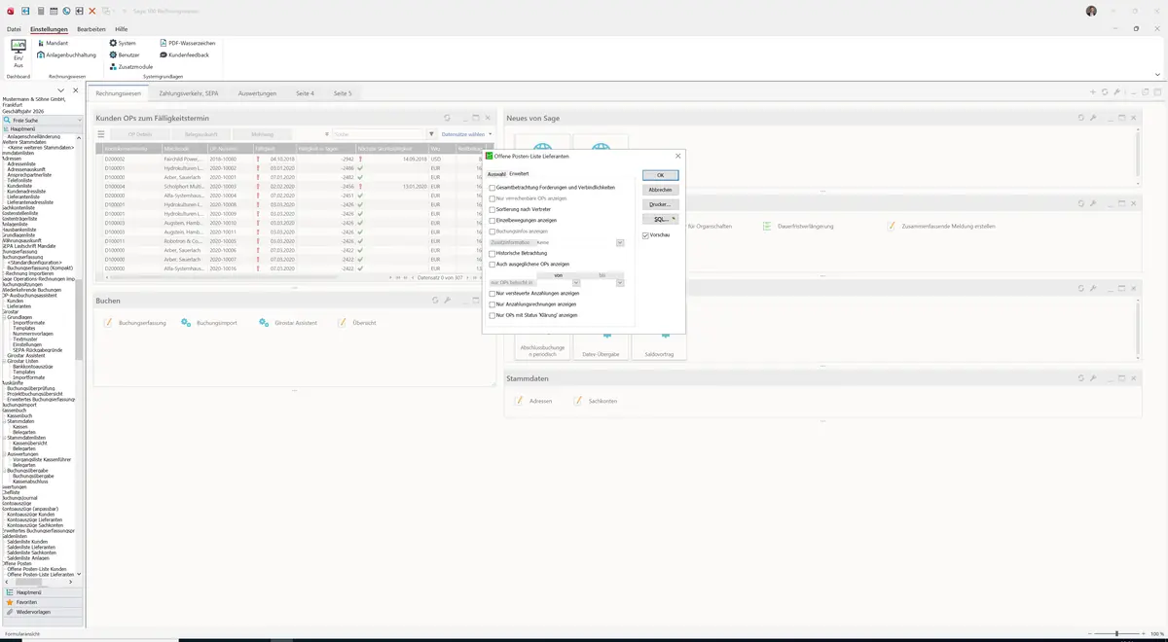1168x642 pixels.
Task: Open the Bearbeiten menu
Action: pos(91,29)
